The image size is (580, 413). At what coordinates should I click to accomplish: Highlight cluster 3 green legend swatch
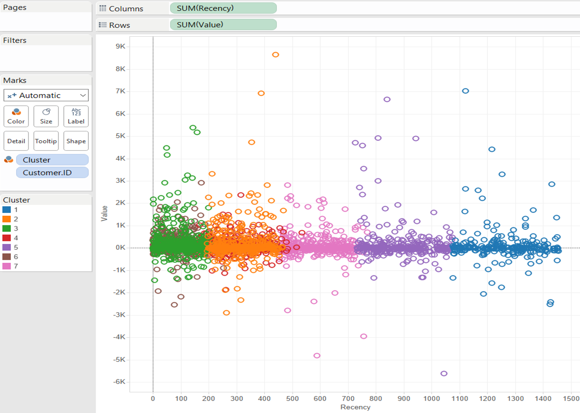[x=7, y=228]
